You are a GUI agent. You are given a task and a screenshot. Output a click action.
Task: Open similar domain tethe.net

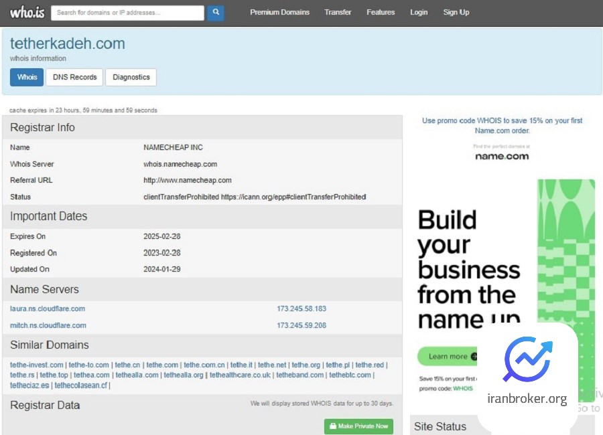click(272, 365)
